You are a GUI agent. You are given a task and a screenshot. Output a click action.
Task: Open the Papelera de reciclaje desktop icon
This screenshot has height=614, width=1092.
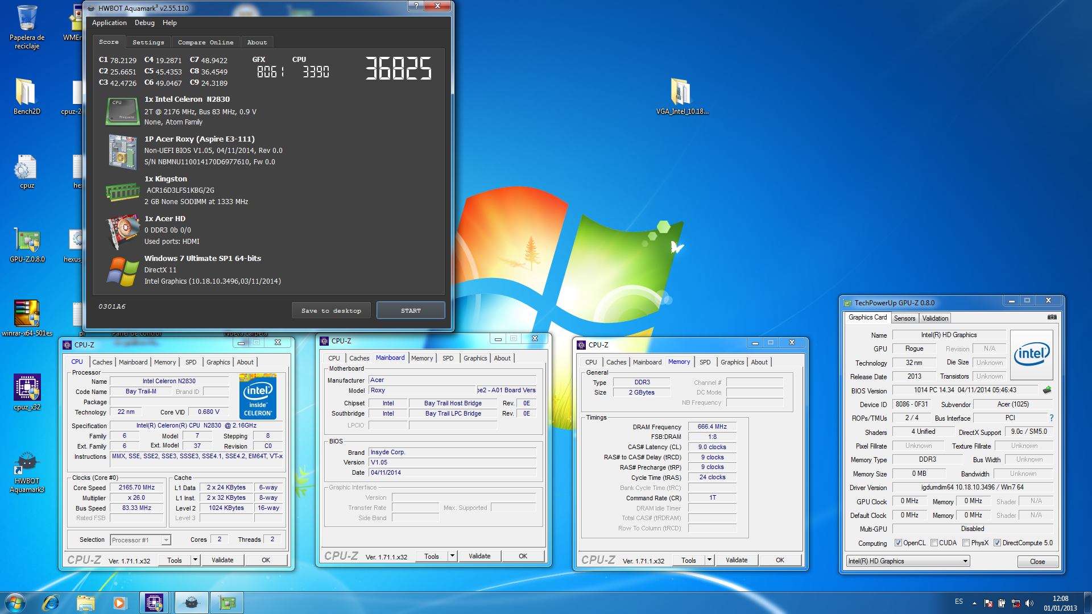[x=27, y=27]
